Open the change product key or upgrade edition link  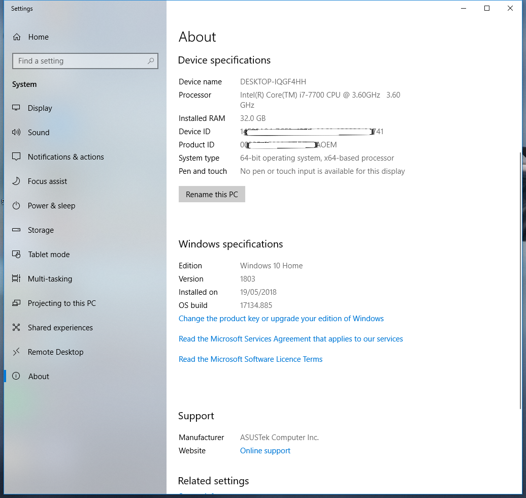coord(281,319)
